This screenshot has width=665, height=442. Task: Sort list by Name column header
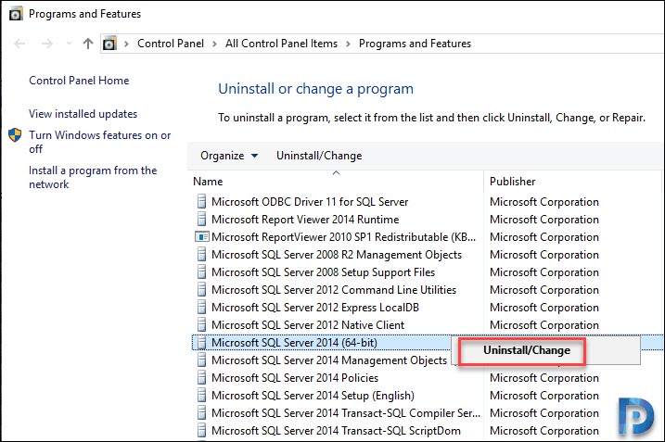tap(208, 182)
